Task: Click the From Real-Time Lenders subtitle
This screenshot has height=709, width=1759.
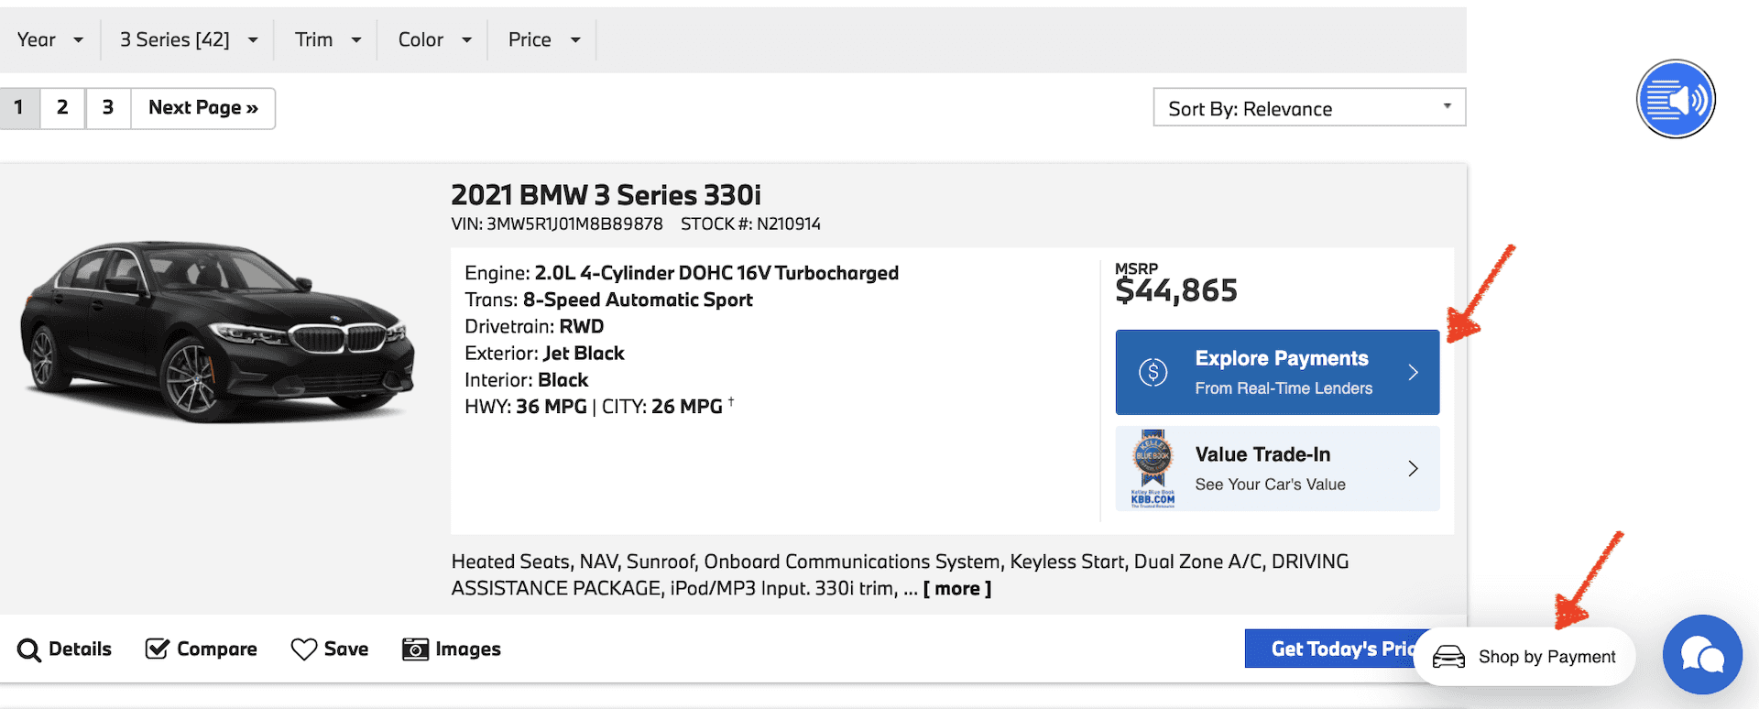Action: [1284, 388]
